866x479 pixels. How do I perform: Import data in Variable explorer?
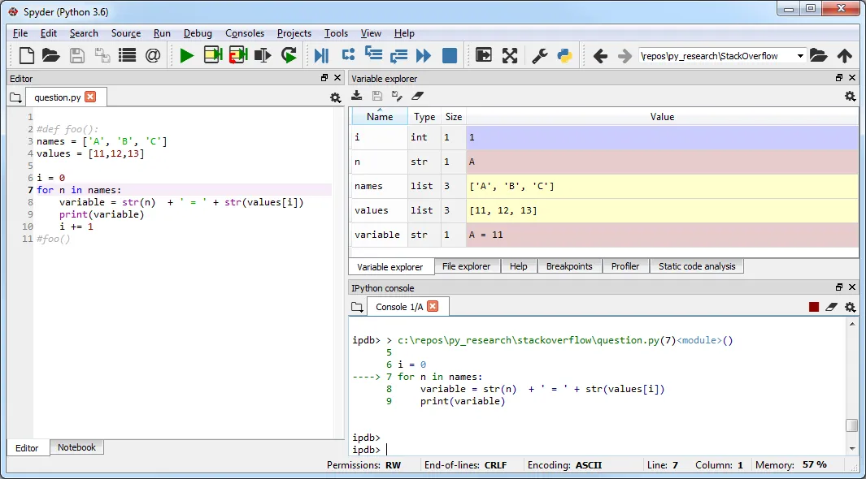coord(356,96)
